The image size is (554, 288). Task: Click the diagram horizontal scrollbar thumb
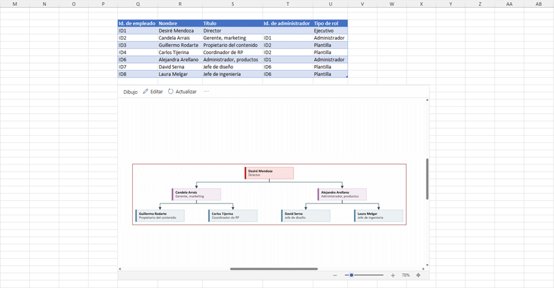[274, 269]
